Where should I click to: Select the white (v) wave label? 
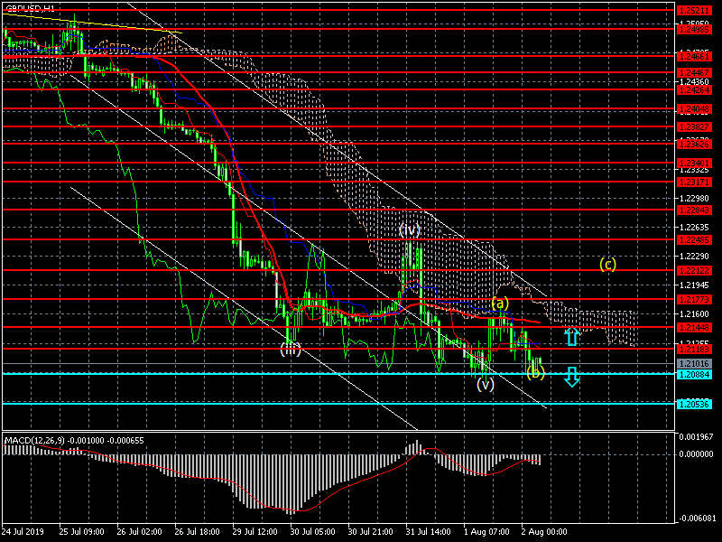[486, 384]
